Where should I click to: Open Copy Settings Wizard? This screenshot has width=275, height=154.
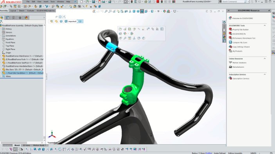(241, 47)
